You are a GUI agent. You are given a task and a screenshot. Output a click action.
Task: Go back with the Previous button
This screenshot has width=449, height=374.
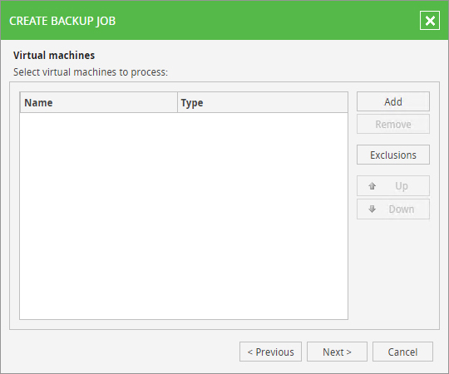click(270, 352)
